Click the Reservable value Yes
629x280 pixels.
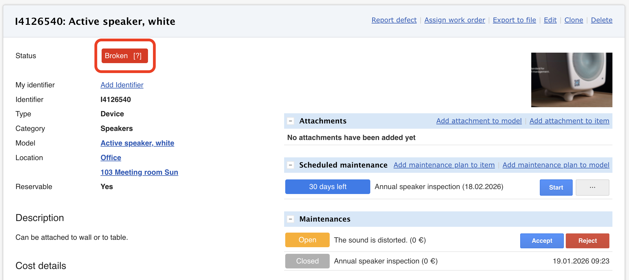click(x=107, y=187)
